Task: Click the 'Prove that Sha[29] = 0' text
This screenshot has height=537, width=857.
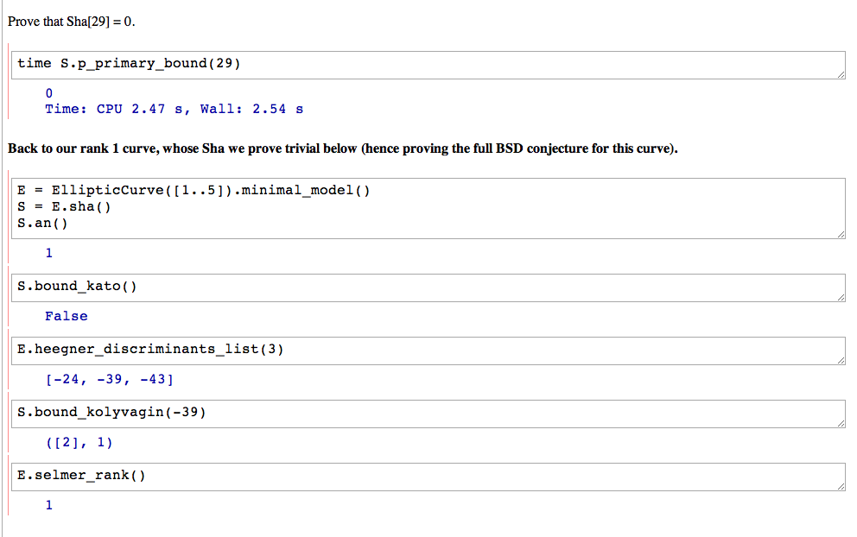Action: point(71,22)
